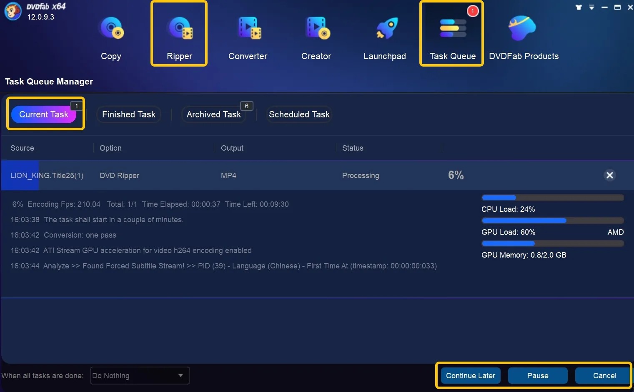This screenshot has width=634, height=392.
Task: Cancel the current task
Action: pos(604,376)
